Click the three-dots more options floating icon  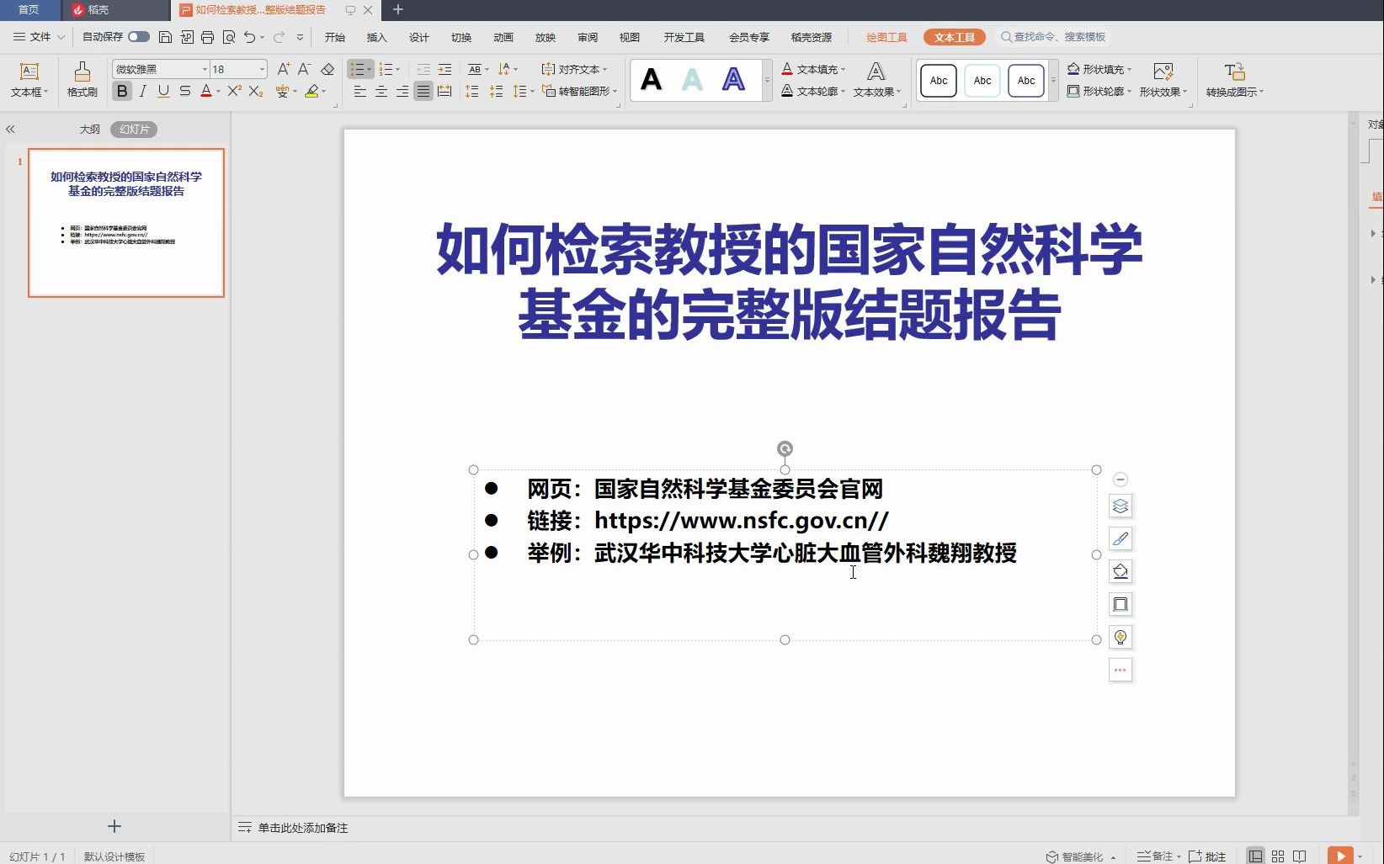click(x=1121, y=670)
